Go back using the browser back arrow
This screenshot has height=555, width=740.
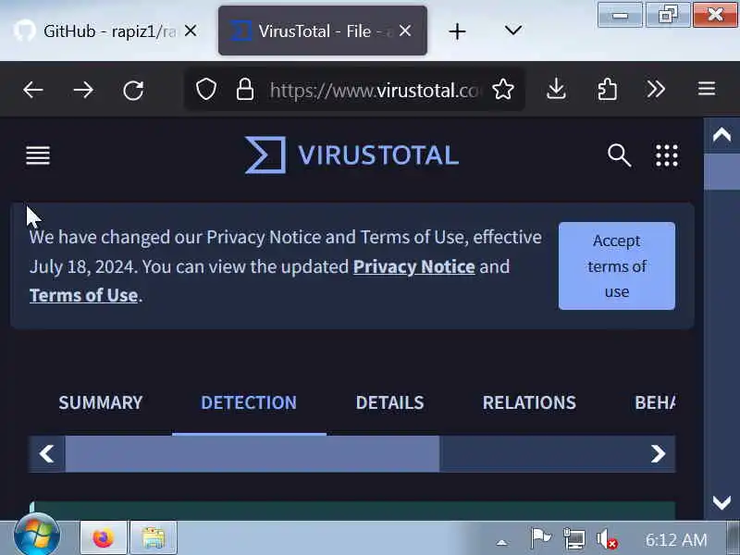click(x=33, y=90)
